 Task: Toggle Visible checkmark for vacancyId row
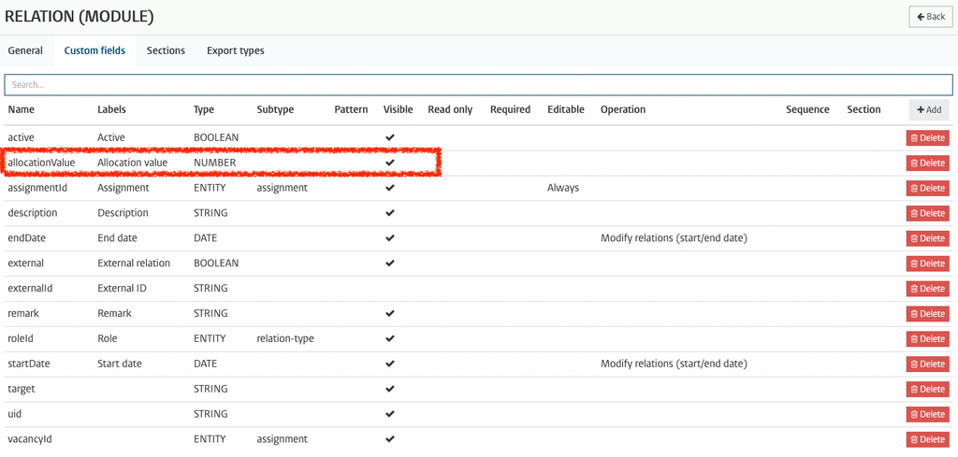click(390, 438)
